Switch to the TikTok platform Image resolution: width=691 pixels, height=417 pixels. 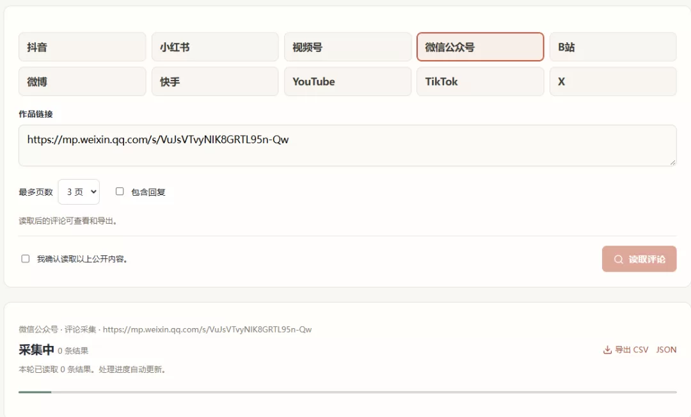(481, 81)
